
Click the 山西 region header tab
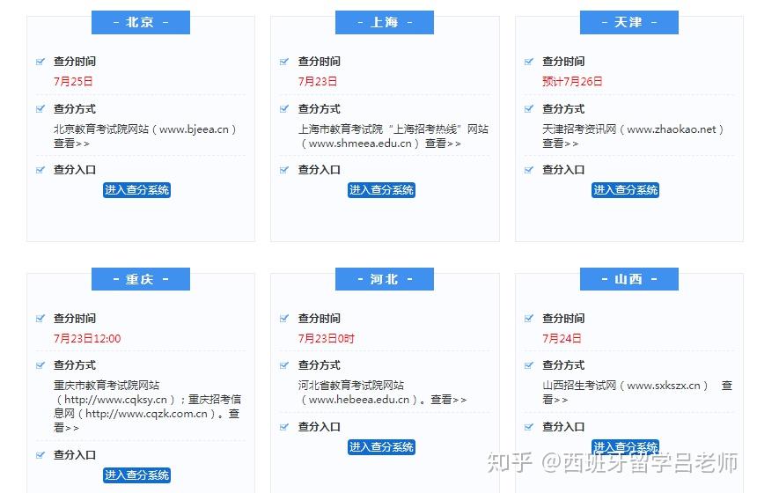tap(629, 279)
